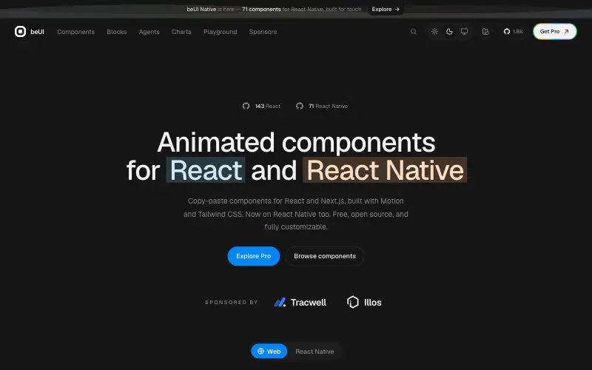
Task: Open the Charts nav item
Action: click(x=181, y=32)
